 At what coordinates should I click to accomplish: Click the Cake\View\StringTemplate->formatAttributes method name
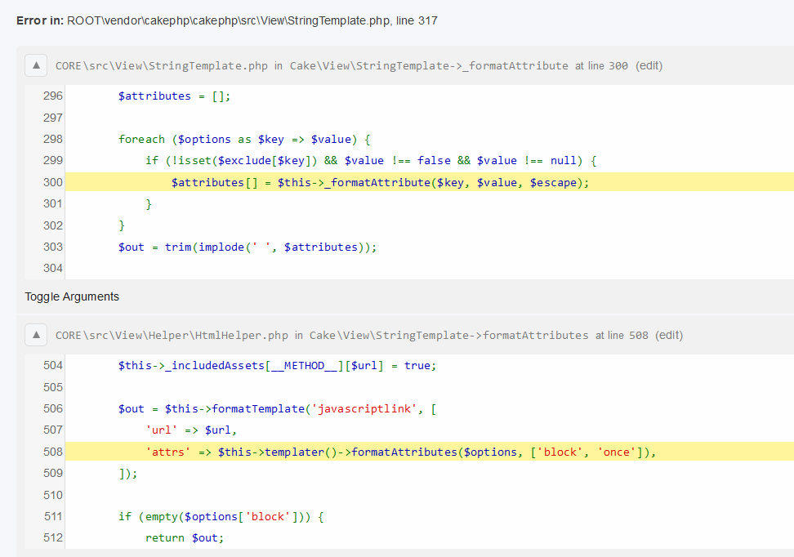point(448,335)
